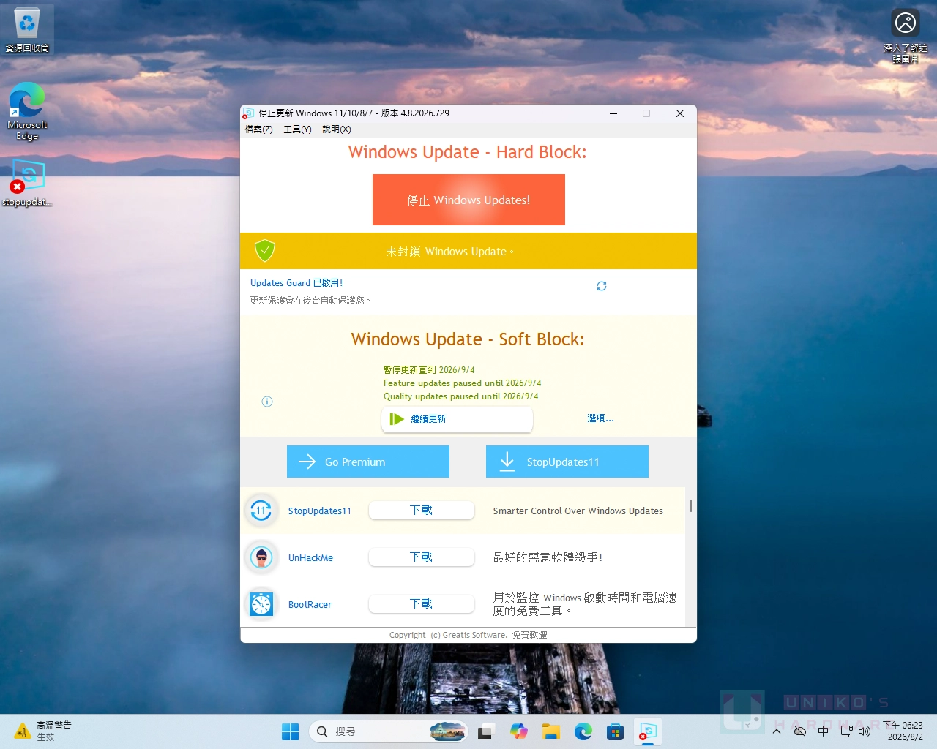
Task: Click the BootRacer stopwatch icon
Action: coord(261,604)
